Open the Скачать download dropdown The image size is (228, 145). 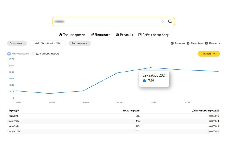point(209,54)
